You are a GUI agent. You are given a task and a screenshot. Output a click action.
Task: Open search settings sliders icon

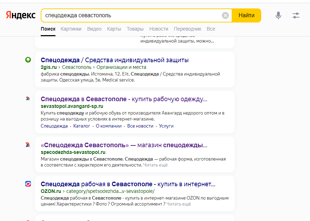click(x=296, y=15)
